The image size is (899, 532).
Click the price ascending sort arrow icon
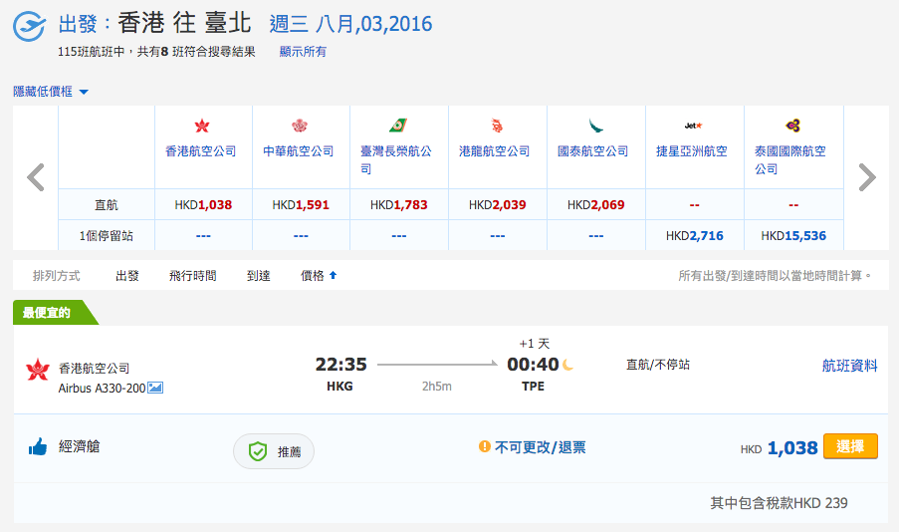click(x=334, y=276)
